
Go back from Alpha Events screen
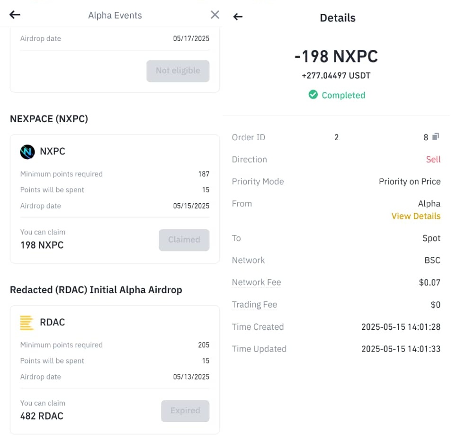[15, 15]
